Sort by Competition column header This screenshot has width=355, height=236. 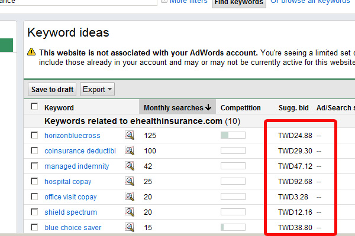[x=241, y=108]
